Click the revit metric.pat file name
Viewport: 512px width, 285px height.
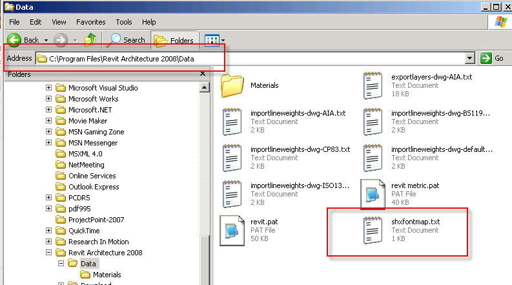tap(415, 185)
